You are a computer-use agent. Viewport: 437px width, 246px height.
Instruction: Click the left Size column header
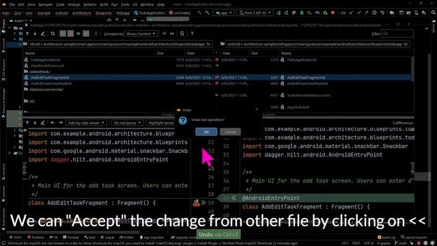coord(170,53)
